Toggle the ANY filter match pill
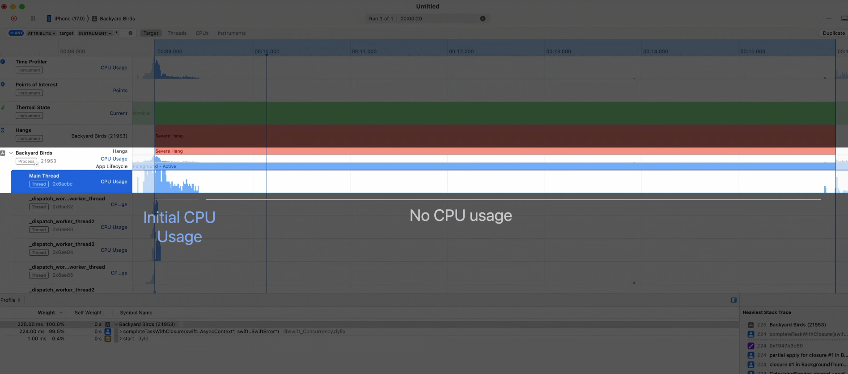This screenshot has width=848, height=374. (x=16, y=33)
